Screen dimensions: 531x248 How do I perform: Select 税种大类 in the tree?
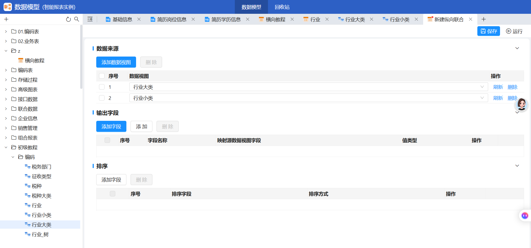point(41,196)
